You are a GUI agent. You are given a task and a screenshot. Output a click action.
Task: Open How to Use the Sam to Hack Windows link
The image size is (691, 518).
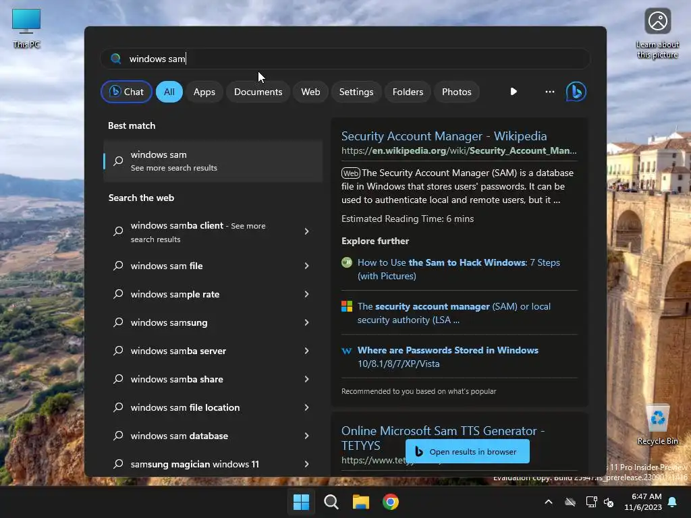[x=459, y=269]
